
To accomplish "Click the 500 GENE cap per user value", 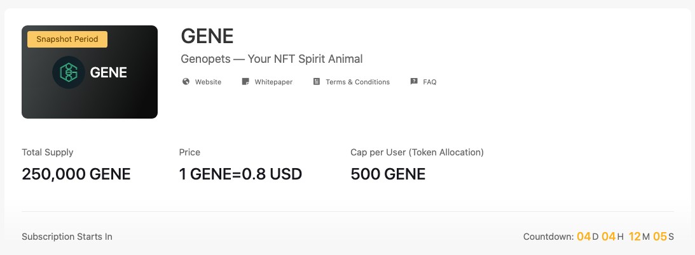I will 388,174.
